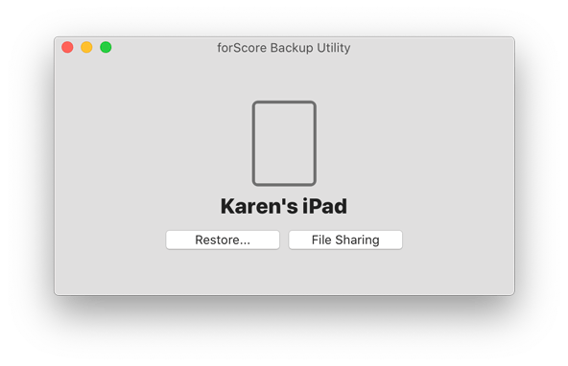Click the Restore... button
Screen dimensions: 568x366
[223, 240]
